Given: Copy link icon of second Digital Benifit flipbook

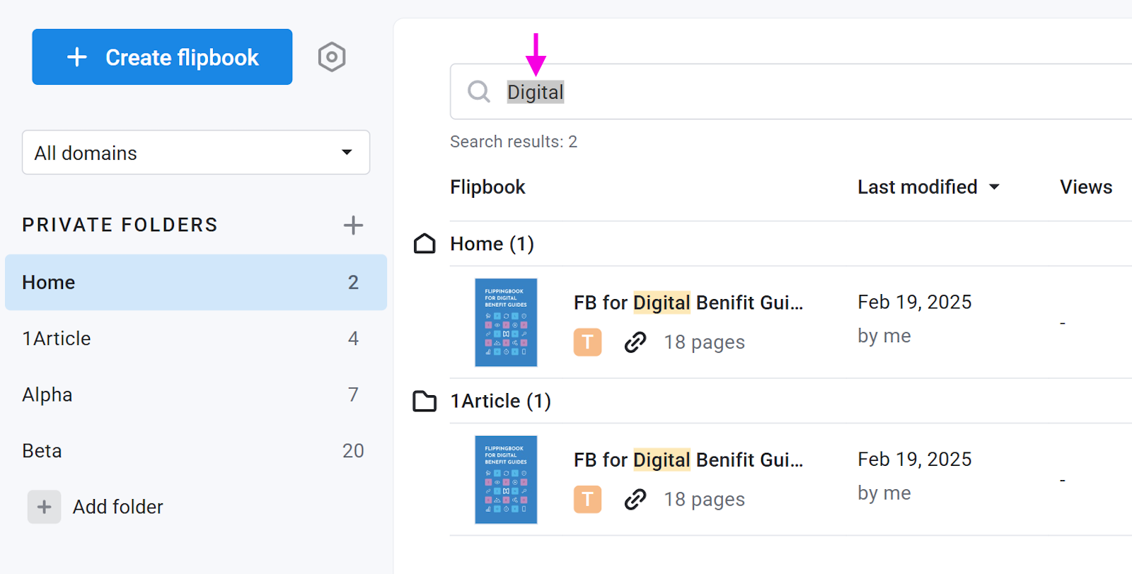Looking at the screenshot, I should tap(635, 499).
